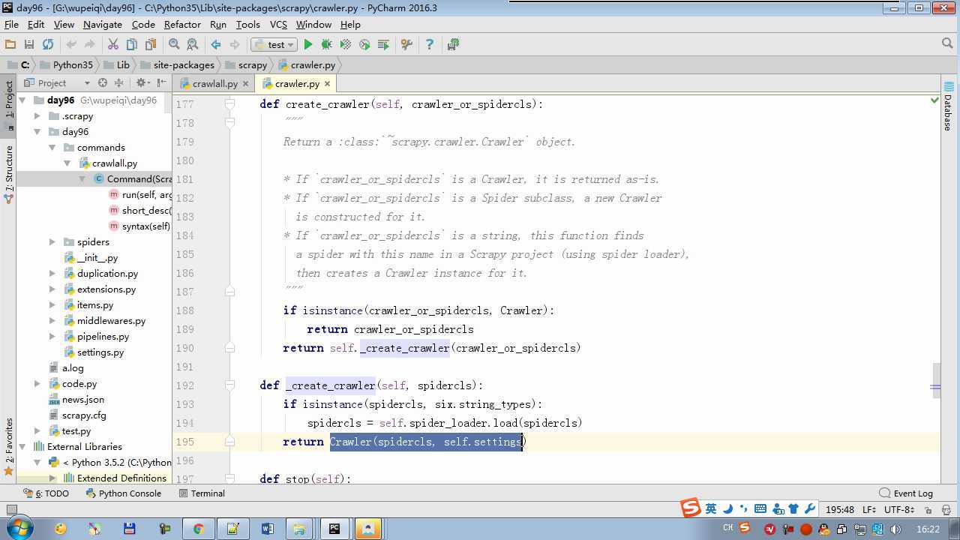Fold _create_crawler method at line 192
Viewport: 960px width, 540px height.
coord(230,385)
